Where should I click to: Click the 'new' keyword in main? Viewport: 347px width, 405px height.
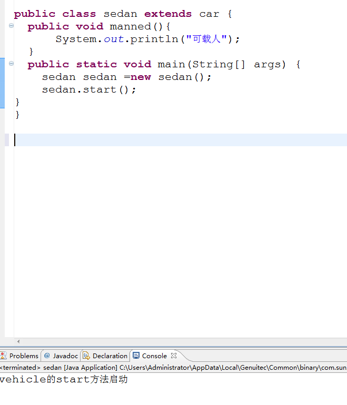(x=141, y=77)
